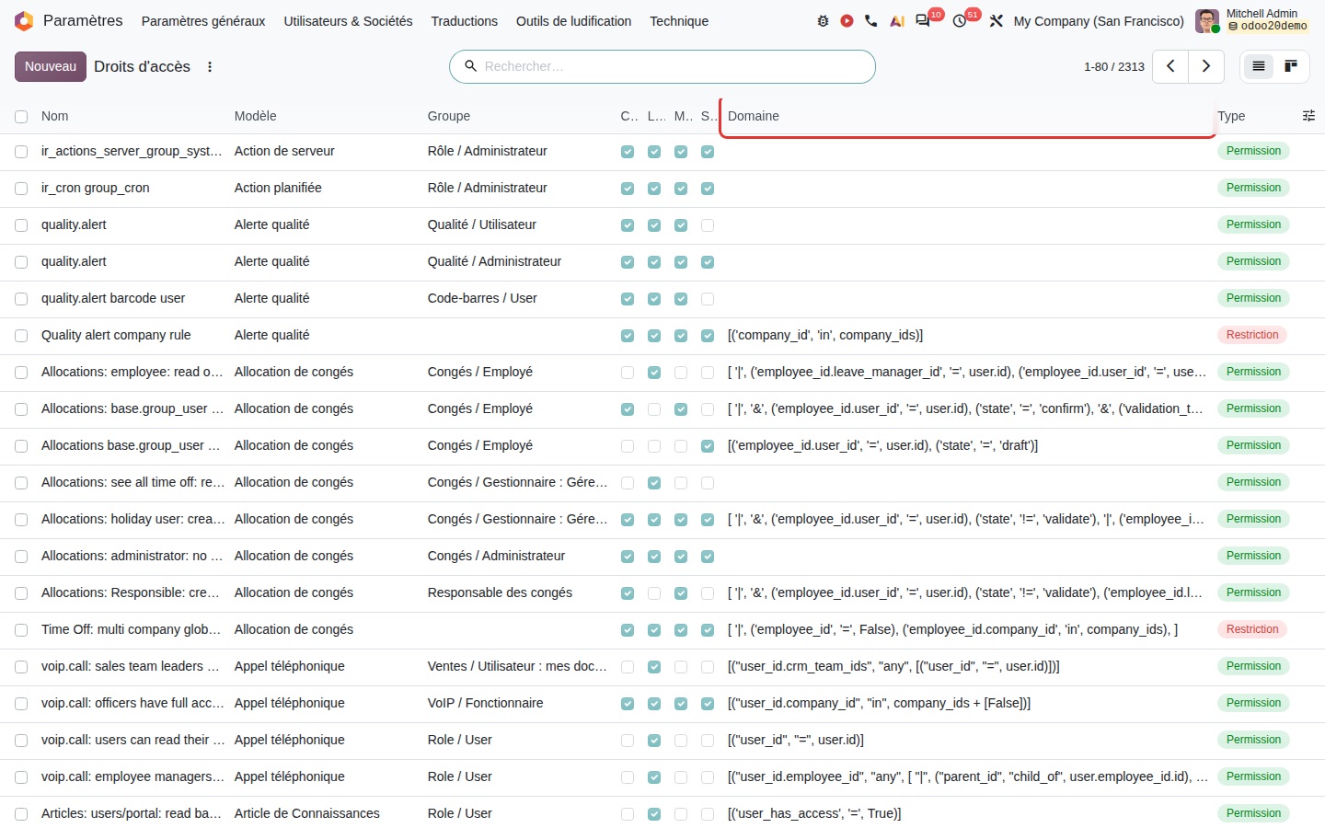Switch to list view
Viewport: 1325px width, 828px height.
[1259, 66]
